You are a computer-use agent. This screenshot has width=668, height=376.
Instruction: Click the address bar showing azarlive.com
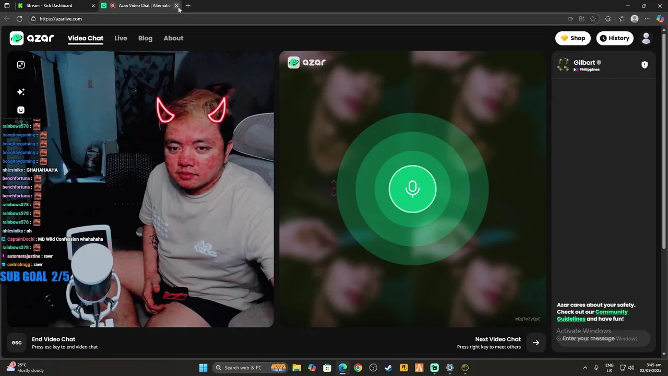click(x=297, y=19)
